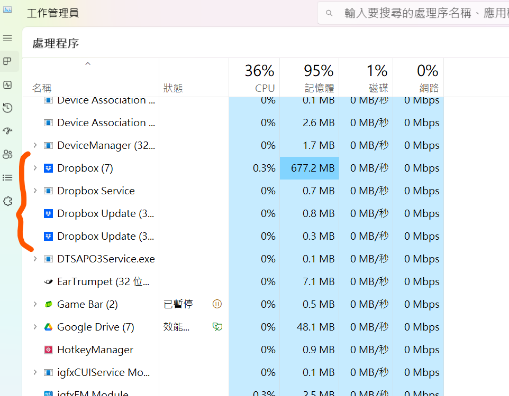Expand the Google Drive (7) process group
Viewport: 509px width, 396px height.
(x=35, y=327)
